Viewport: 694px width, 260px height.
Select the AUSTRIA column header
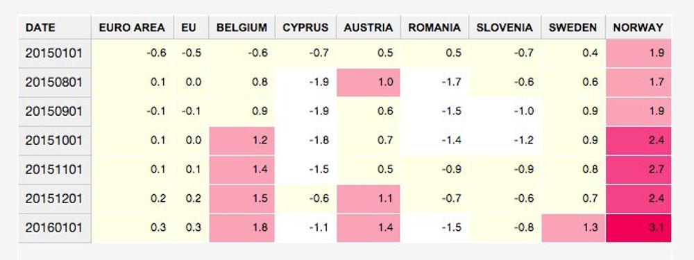(369, 28)
